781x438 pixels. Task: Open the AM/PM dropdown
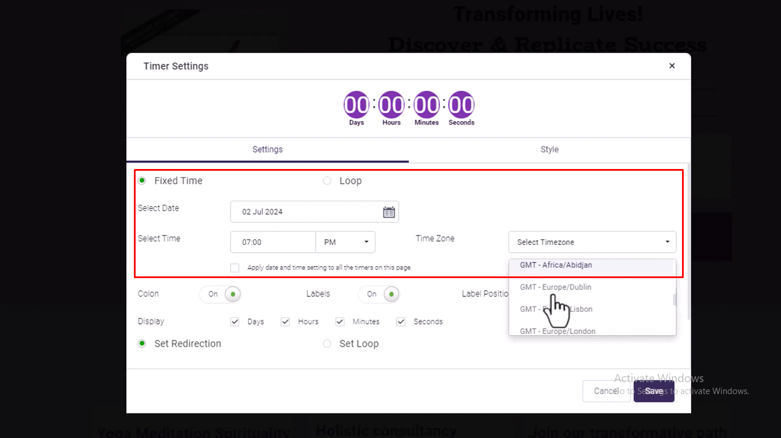coord(346,242)
